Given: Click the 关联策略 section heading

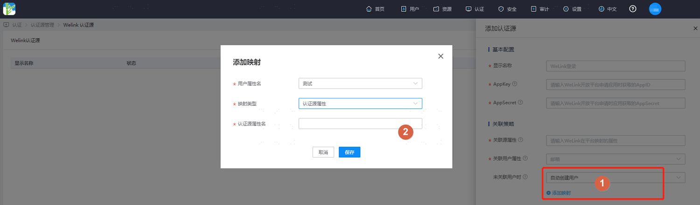Looking at the screenshot, I should tap(504, 124).
